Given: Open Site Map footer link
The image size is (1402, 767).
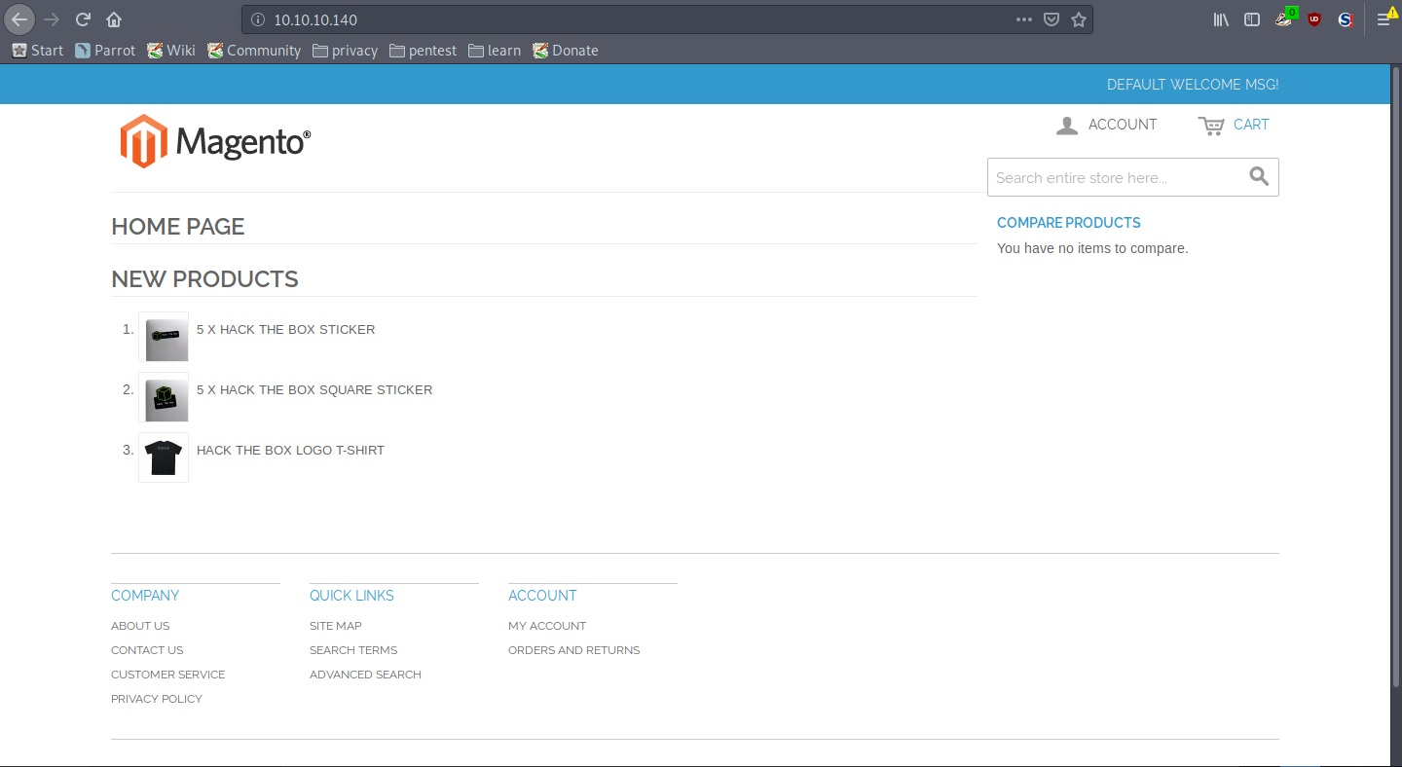Looking at the screenshot, I should tap(336, 626).
